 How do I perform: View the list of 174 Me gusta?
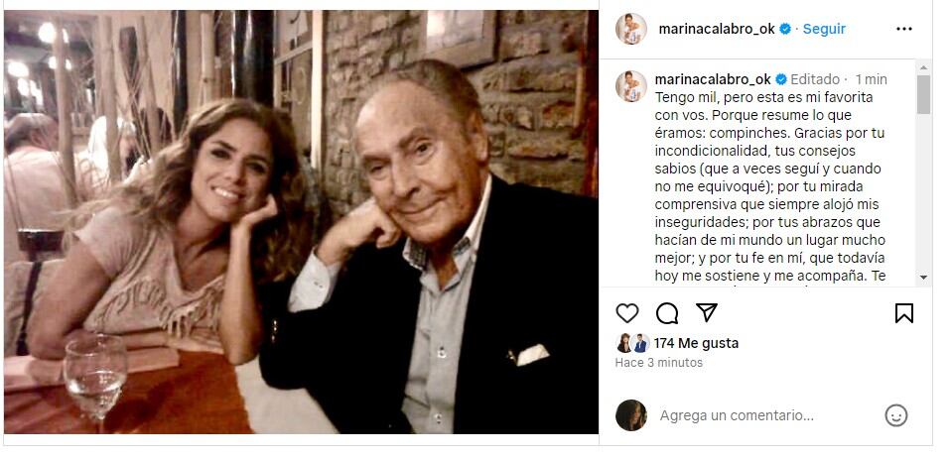click(696, 343)
